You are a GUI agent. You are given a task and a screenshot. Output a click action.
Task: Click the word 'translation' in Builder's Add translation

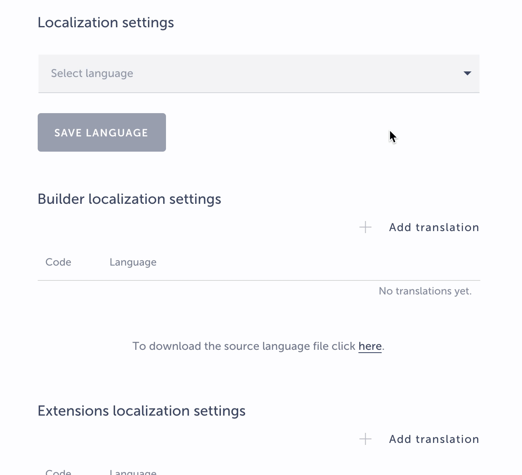click(447, 227)
